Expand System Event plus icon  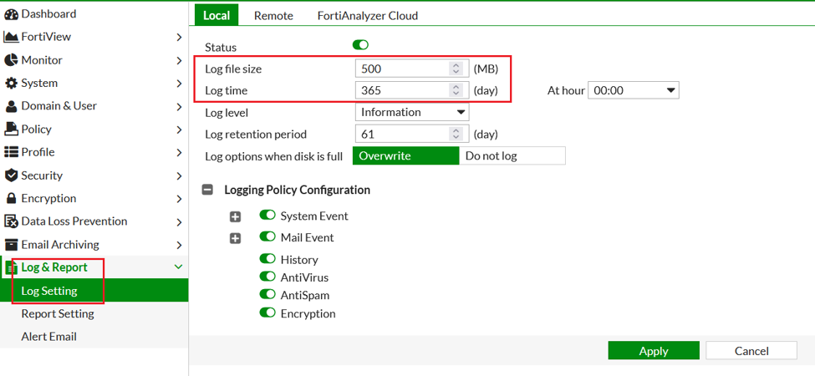236,217
